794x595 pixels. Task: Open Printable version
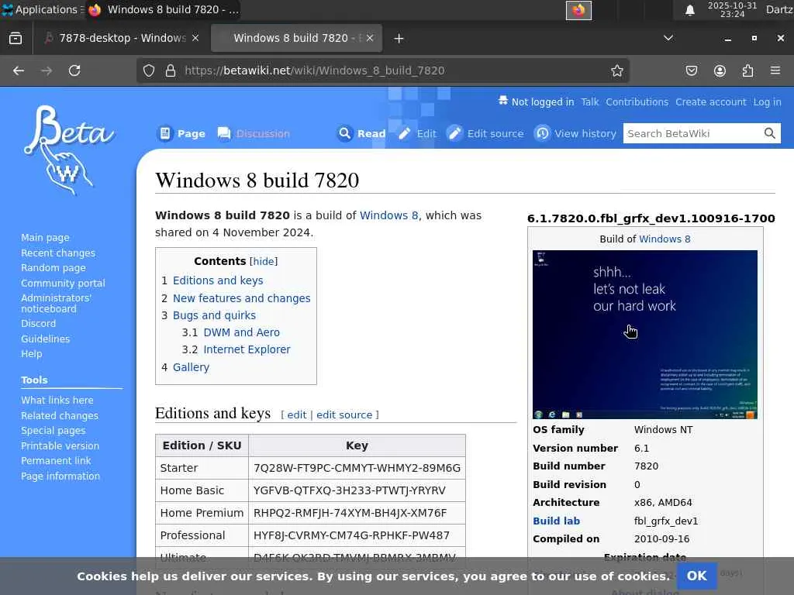coord(60,445)
